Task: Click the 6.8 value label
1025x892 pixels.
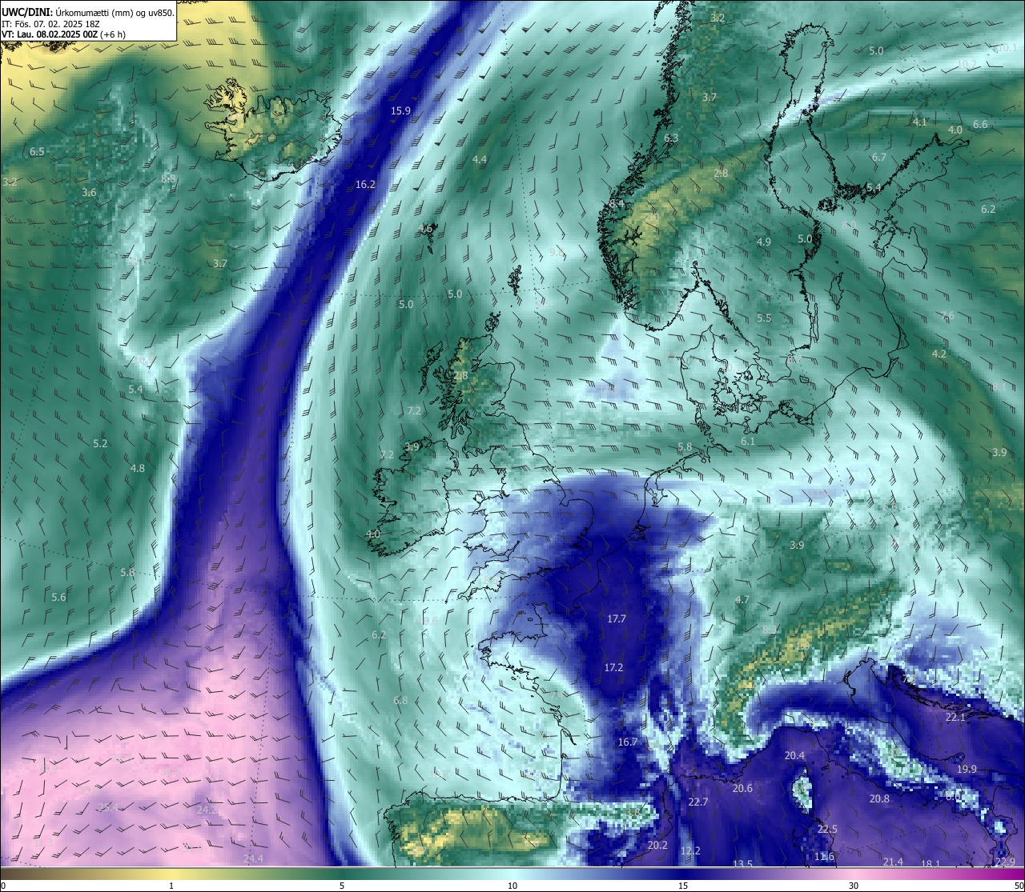Action: click(400, 701)
